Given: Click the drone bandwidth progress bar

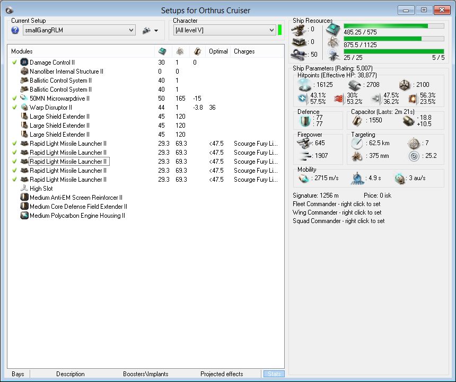Looking at the screenshot, I should pyautogui.click(x=394, y=51).
